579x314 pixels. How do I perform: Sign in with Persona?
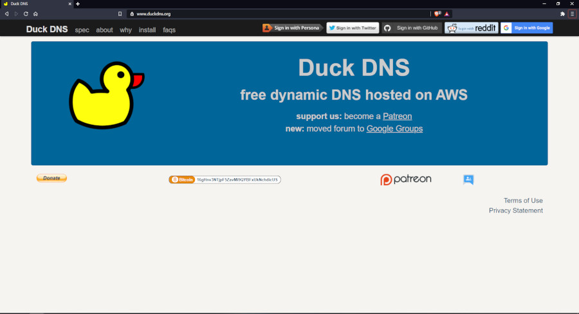(293, 28)
